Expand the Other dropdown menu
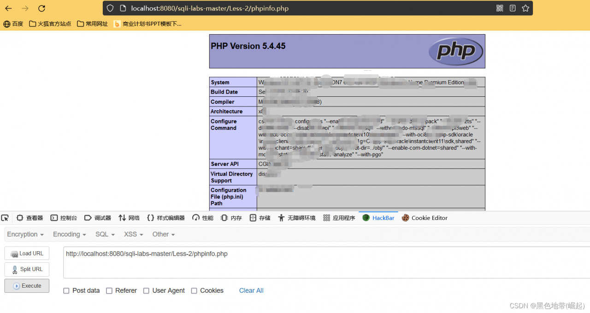This screenshot has height=313, width=590. (164, 234)
